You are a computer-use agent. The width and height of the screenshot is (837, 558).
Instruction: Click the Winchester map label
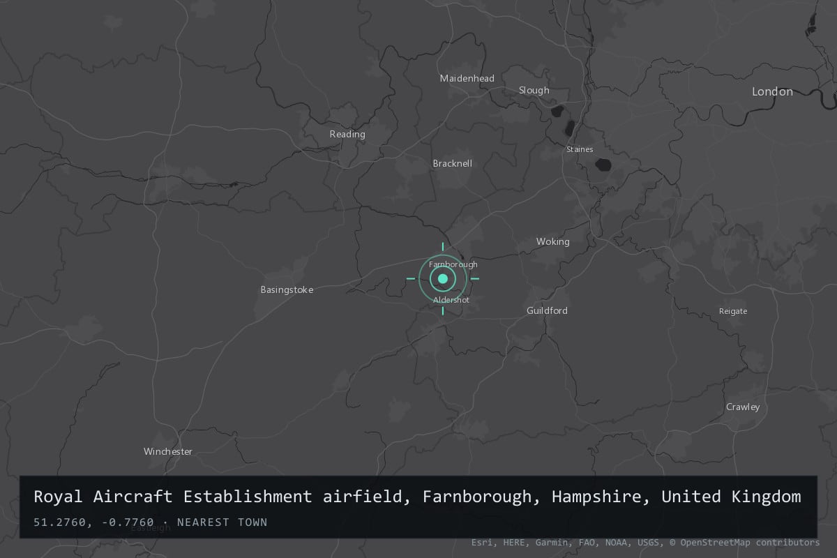[x=167, y=451]
